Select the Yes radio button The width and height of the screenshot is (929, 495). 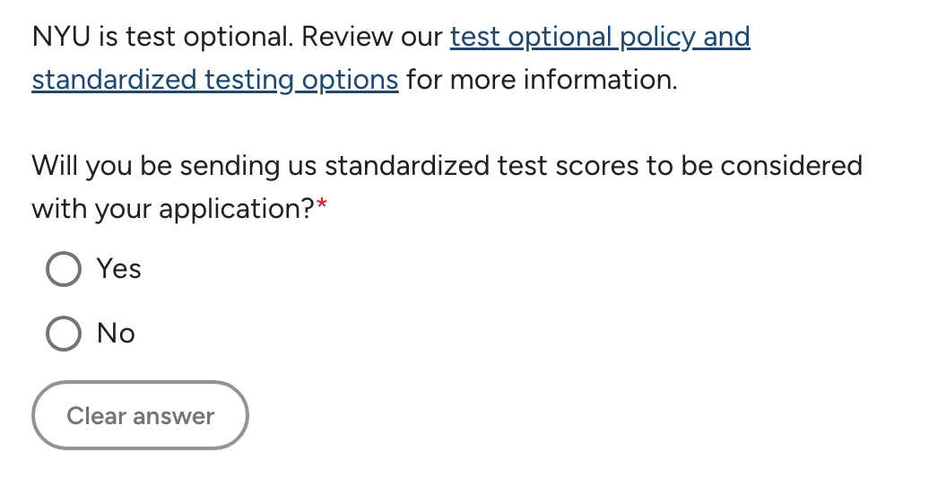pyautogui.click(x=64, y=269)
